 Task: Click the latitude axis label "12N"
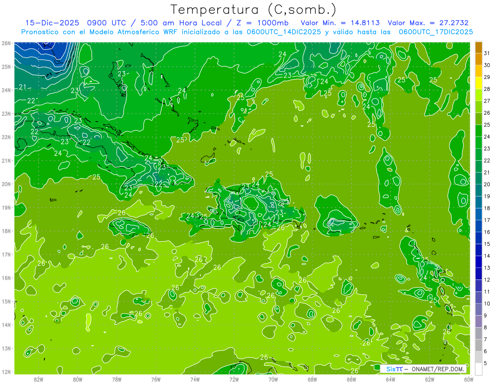point(6,372)
